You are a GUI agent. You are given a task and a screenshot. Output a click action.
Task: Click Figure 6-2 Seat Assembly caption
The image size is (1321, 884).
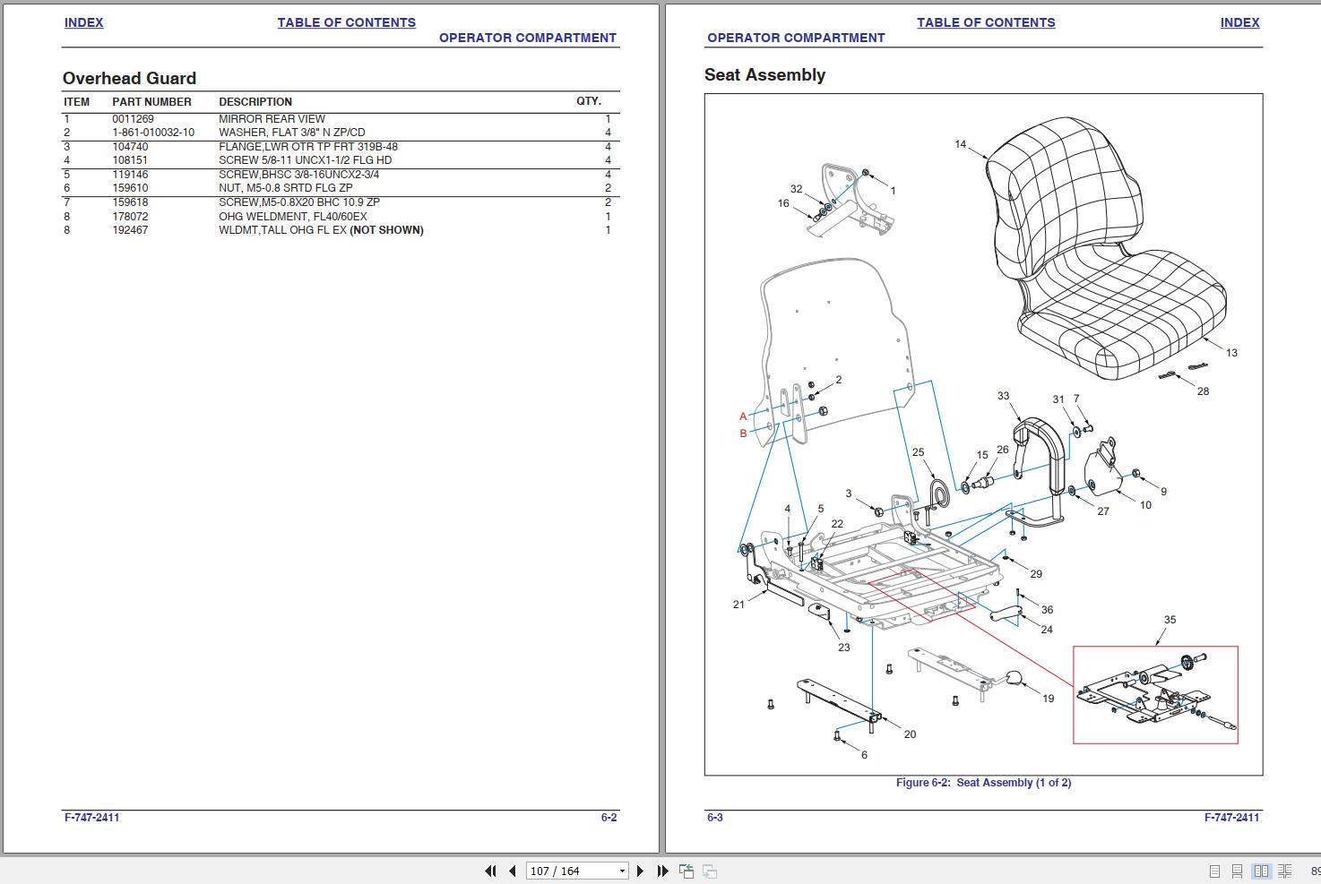[983, 783]
